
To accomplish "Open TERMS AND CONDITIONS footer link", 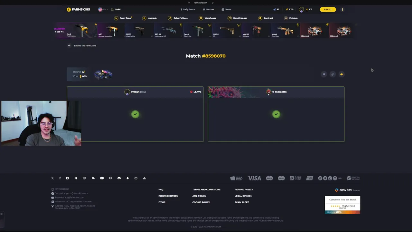I will [x=206, y=189].
